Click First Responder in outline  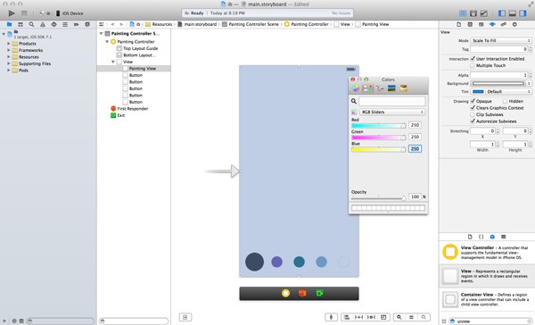tap(132, 109)
